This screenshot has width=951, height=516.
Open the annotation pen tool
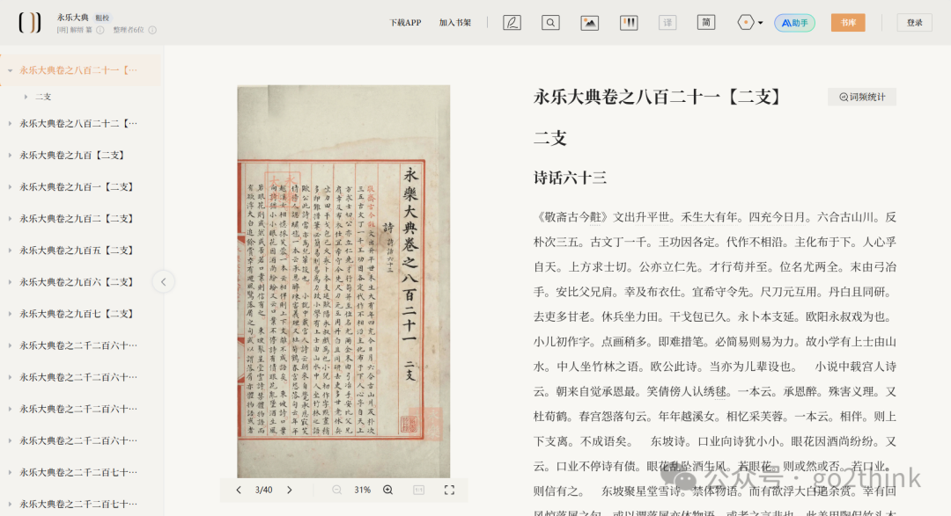[512, 23]
